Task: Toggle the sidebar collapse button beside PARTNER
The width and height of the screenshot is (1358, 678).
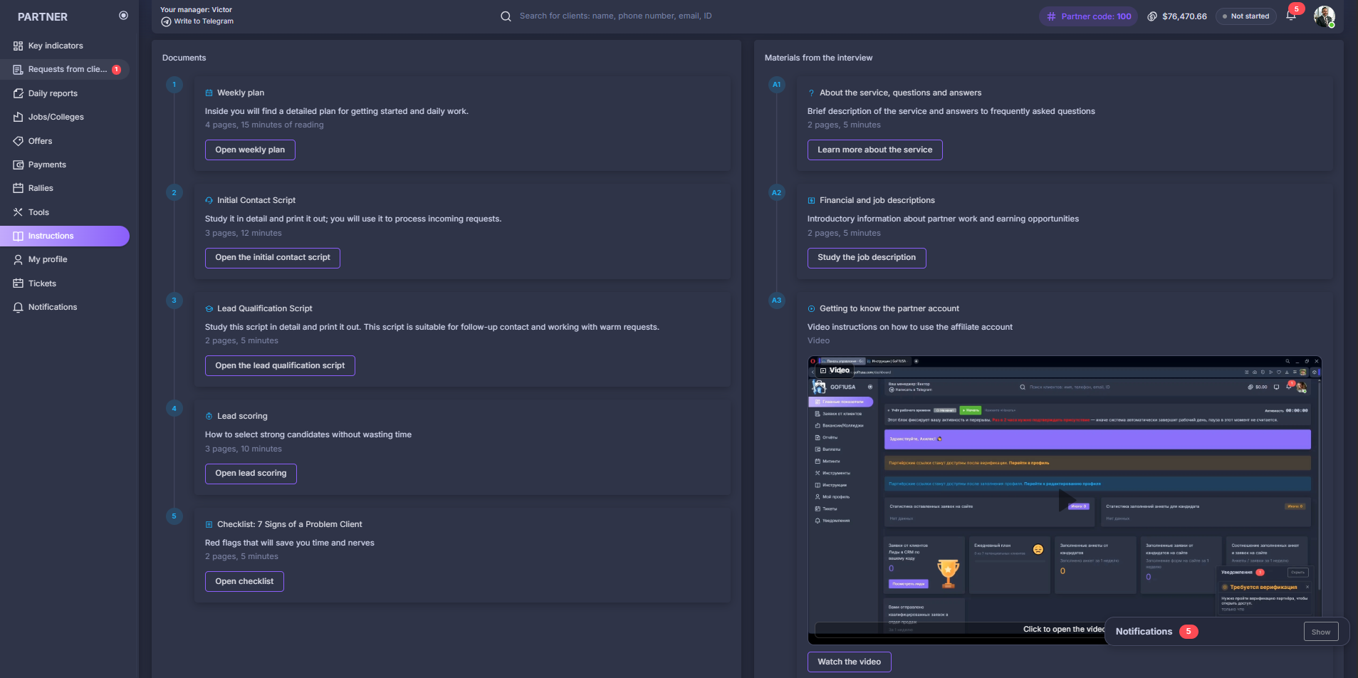Action: 123,16
